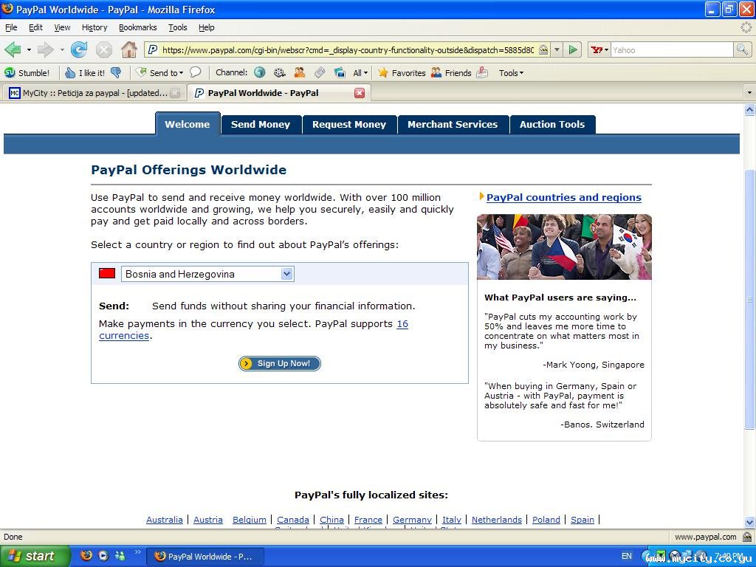Click the Reload page icon
The height and width of the screenshot is (567, 756).
(79, 50)
